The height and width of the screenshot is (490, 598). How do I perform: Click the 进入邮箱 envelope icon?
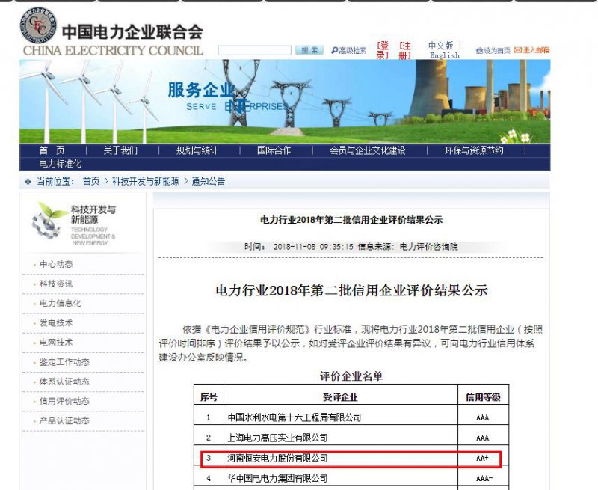coord(517,50)
